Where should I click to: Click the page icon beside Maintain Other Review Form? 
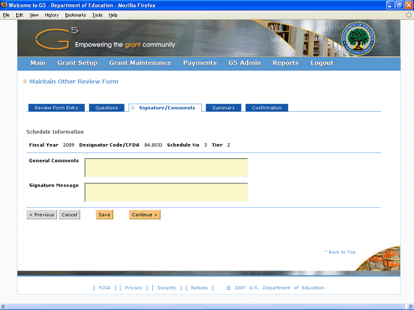pos(25,81)
